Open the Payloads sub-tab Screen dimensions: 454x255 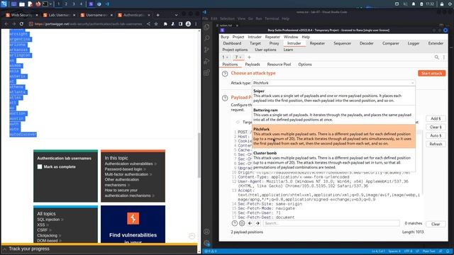253,64
